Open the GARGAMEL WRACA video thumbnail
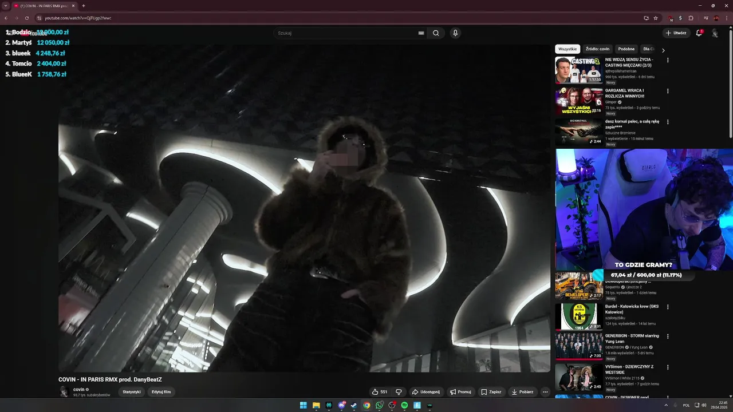 pos(578,101)
